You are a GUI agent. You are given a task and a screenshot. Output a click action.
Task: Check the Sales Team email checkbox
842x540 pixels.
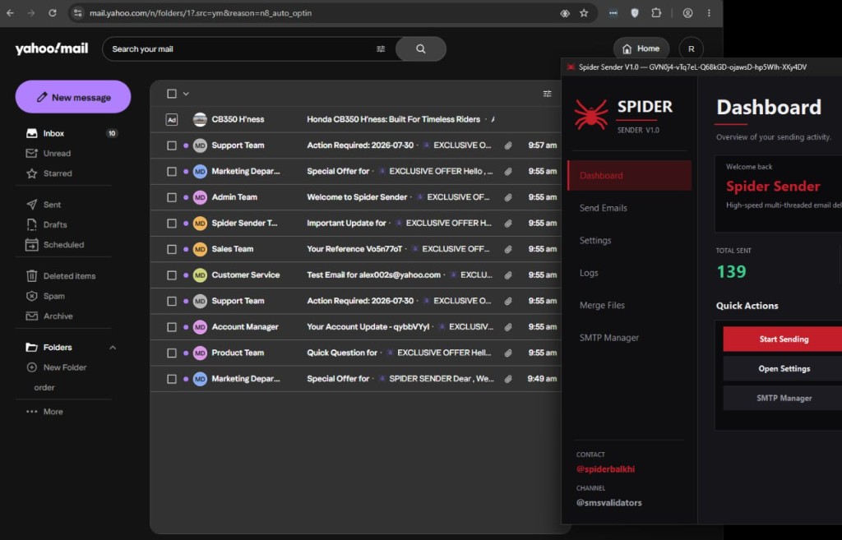[x=172, y=250]
